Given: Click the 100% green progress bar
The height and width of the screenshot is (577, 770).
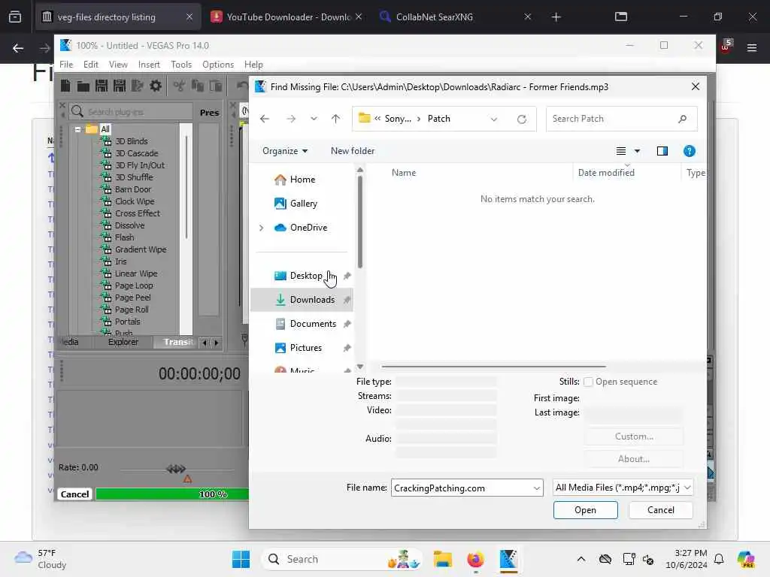Looking at the screenshot, I should coord(172,494).
